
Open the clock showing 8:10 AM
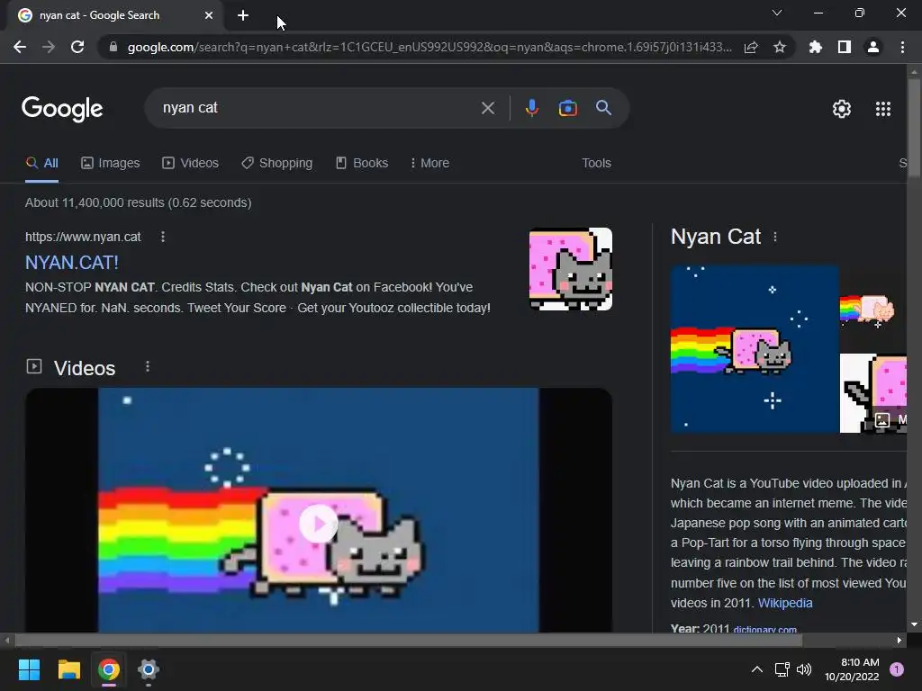click(852, 669)
